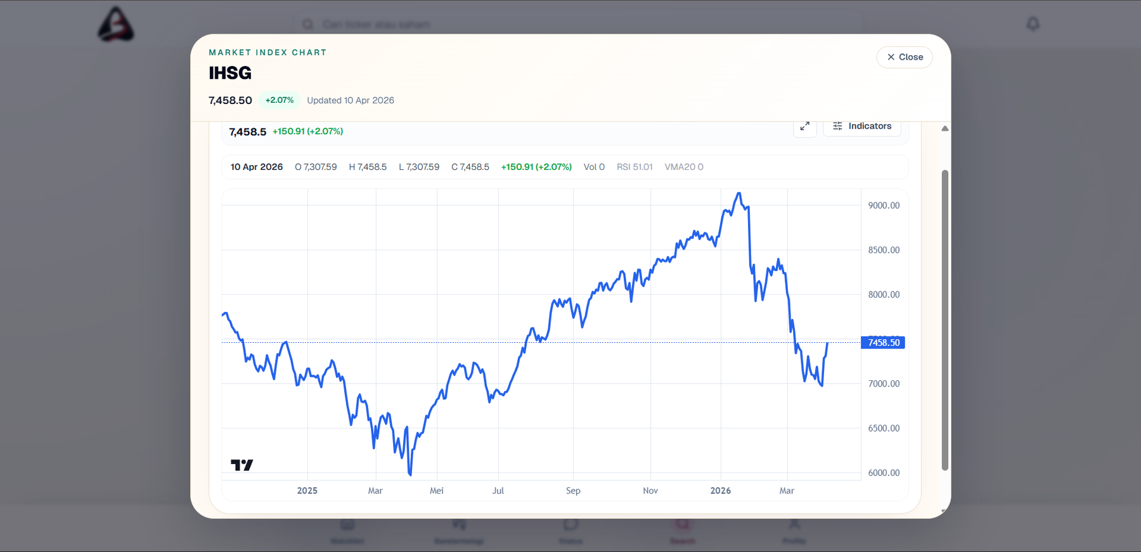Image resolution: width=1141 pixels, height=552 pixels.
Task: Open the Watchlist tab in bottom bar
Action: click(x=347, y=531)
